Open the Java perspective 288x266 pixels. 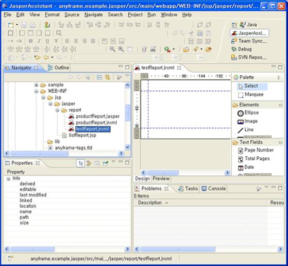click(248, 25)
